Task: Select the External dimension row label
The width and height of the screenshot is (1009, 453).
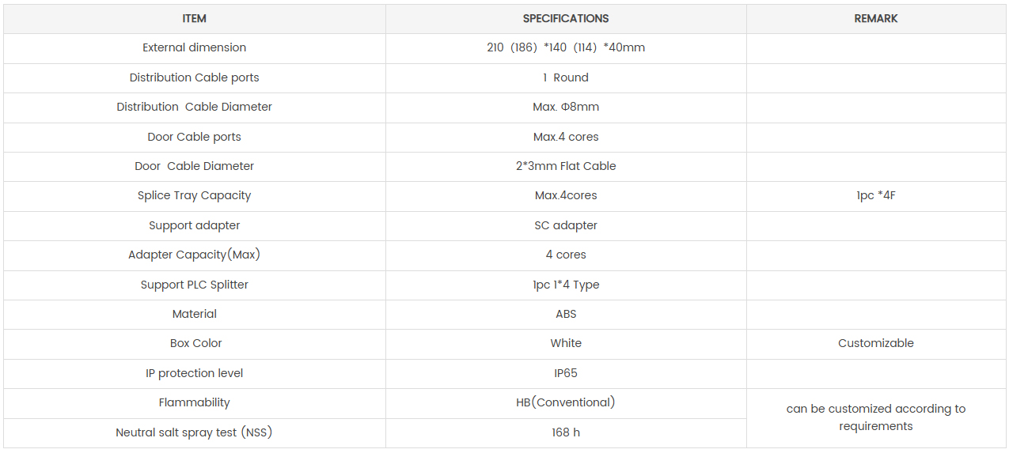Action: click(195, 48)
